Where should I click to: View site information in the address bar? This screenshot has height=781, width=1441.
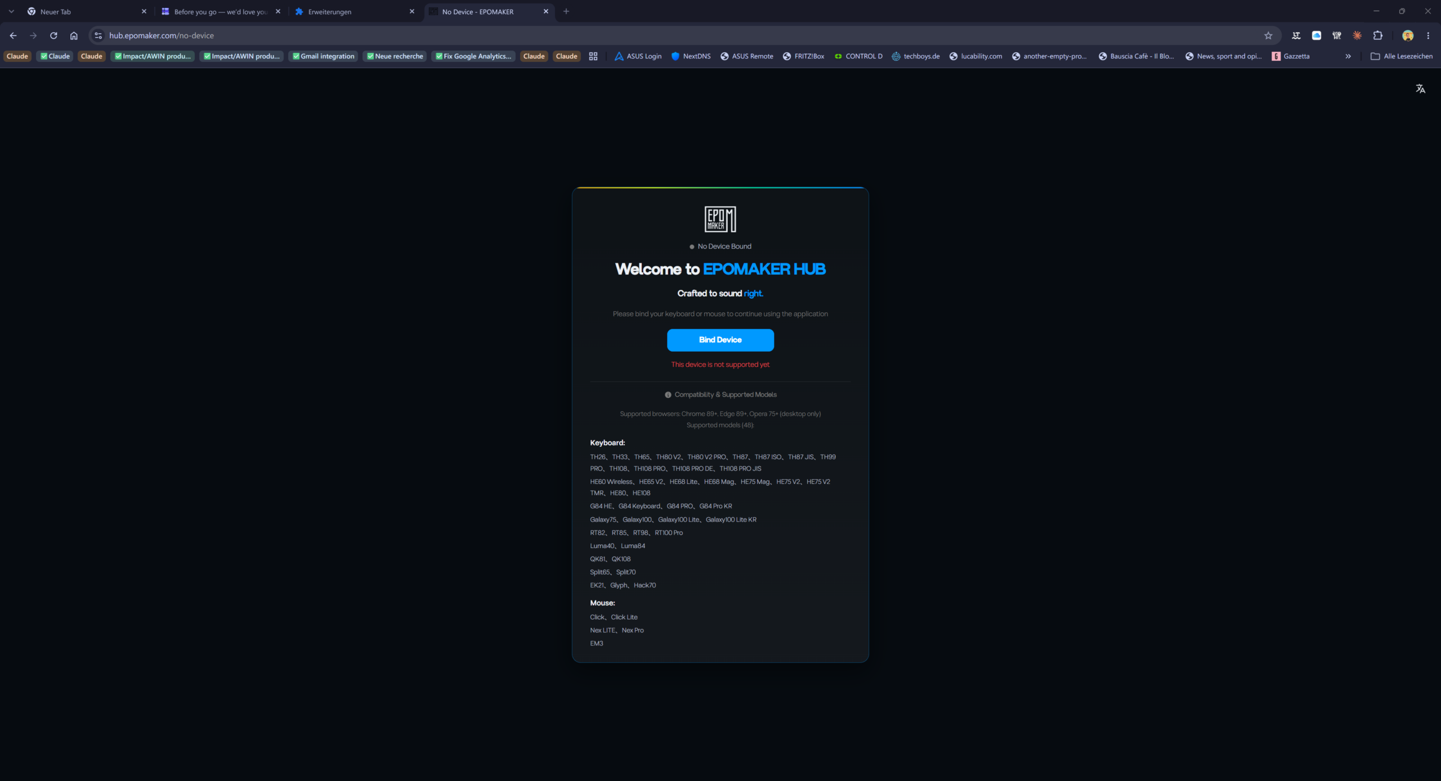98,35
